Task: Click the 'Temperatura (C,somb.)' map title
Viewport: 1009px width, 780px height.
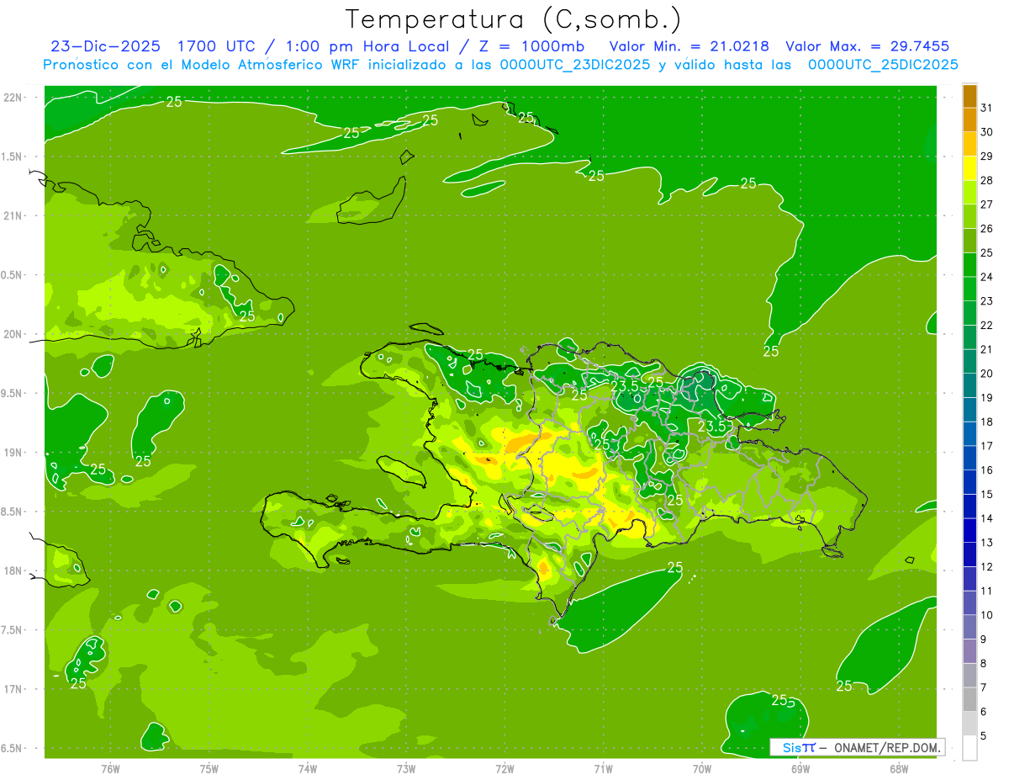Action: 513,19
